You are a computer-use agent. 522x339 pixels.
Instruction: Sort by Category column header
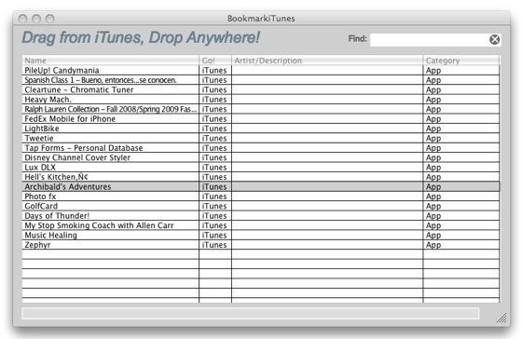coord(461,61)
